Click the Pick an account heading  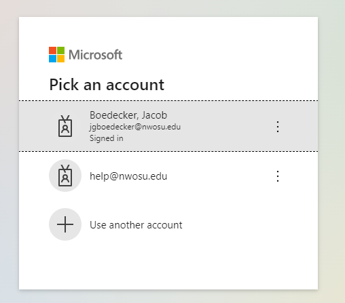click(x=107, y=85)
